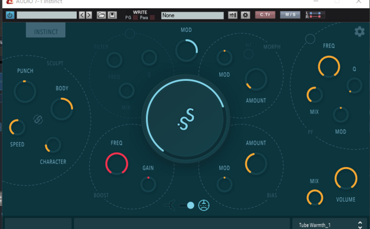
Task: Open plugin settings gear icon
Action: pyautogui.click(x=360, y=31)
